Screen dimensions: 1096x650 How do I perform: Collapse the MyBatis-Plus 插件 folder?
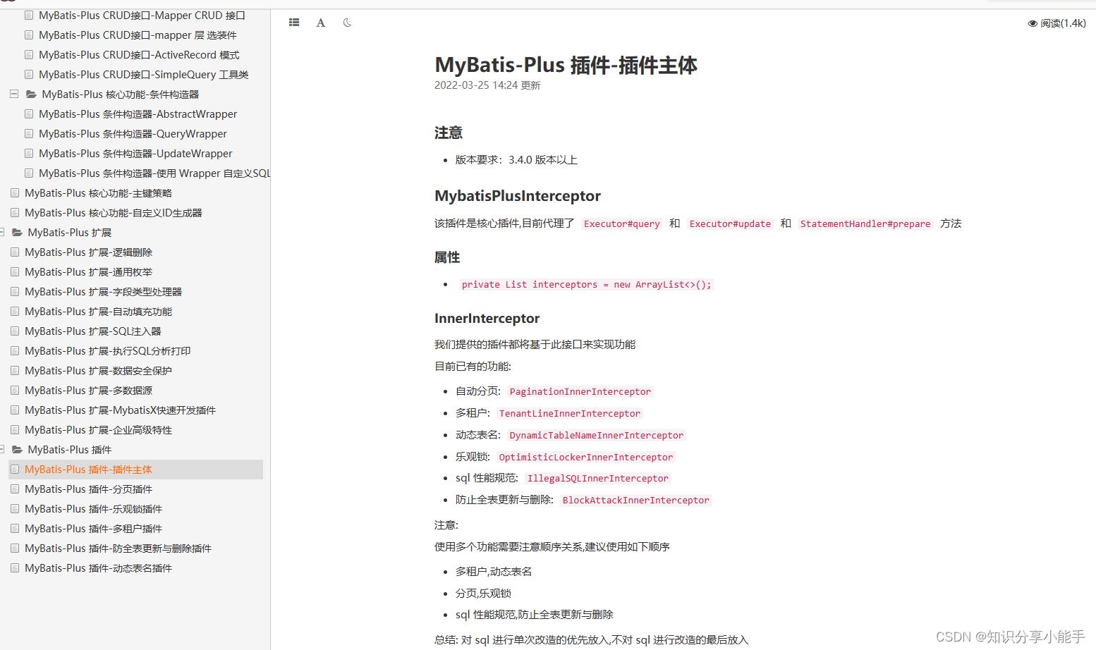[2, 449]
